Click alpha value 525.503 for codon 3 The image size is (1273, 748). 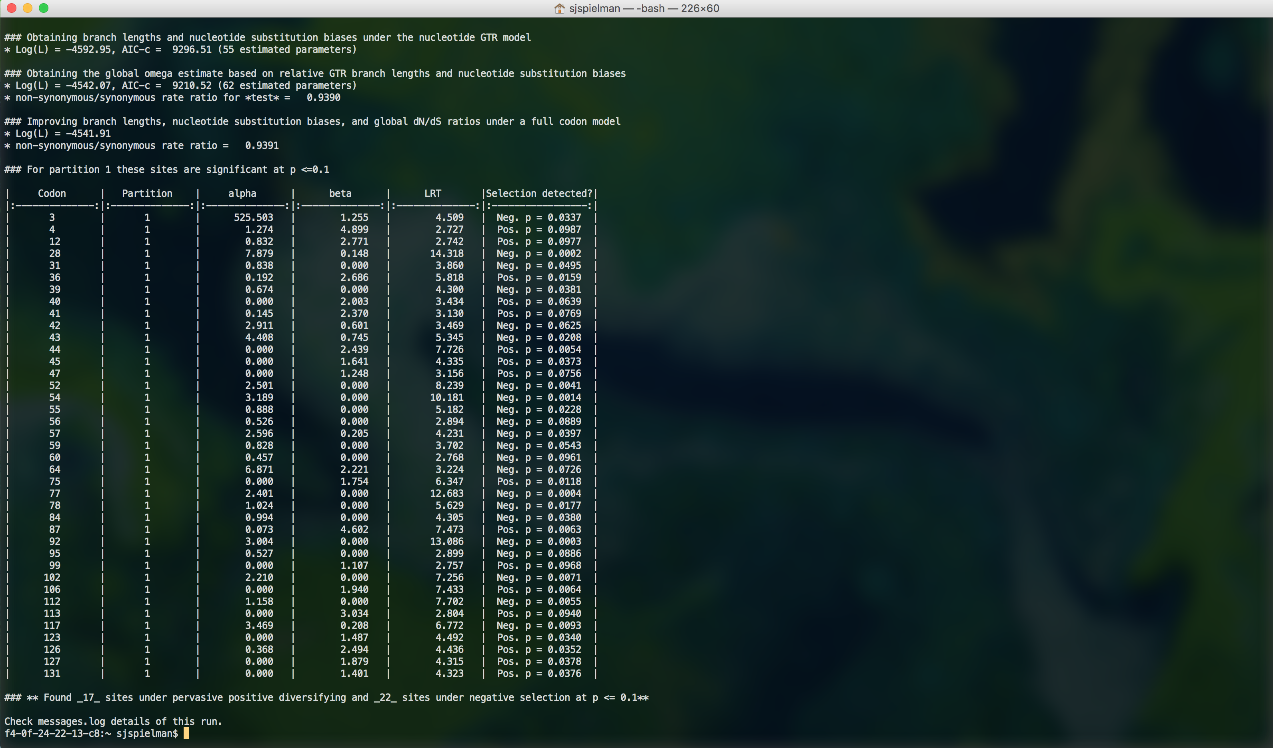point(254,217)
